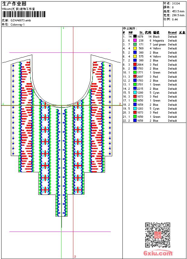Click the St. stitch count column header
187x259 pixels.
141,33
